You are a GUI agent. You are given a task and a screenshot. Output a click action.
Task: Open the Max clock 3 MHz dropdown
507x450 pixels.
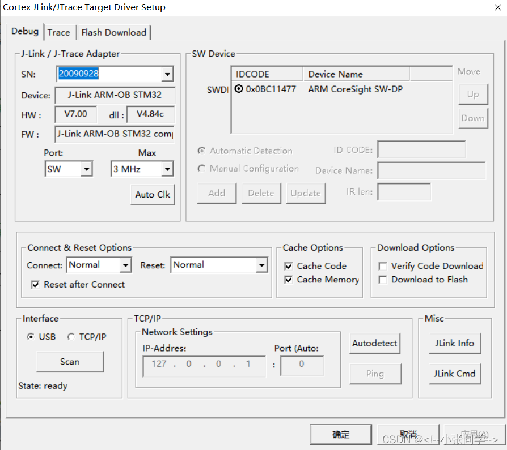coord(167,169)
